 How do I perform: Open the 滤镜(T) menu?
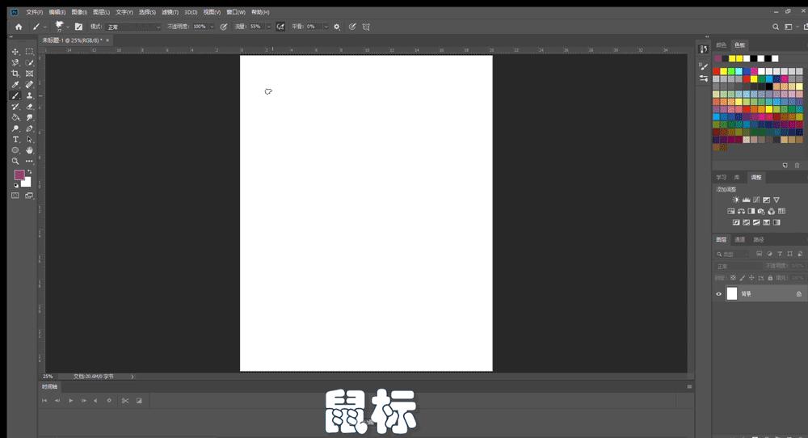coord(170,12)
